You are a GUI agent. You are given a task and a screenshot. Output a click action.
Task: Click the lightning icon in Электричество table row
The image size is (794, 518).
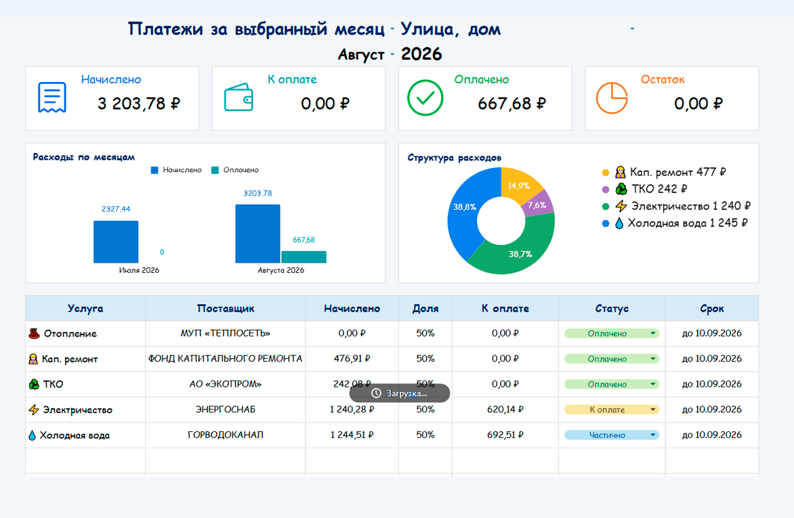coord(34,410)
